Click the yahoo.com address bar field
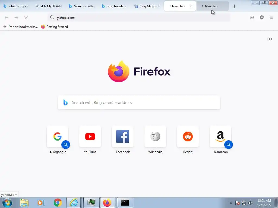The height and width of the screenshot is (208, 278). point(139,18)
